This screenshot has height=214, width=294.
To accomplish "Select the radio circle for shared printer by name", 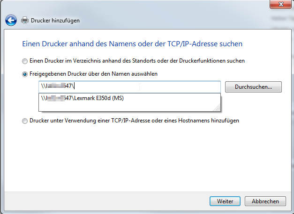I will point(24,74).
